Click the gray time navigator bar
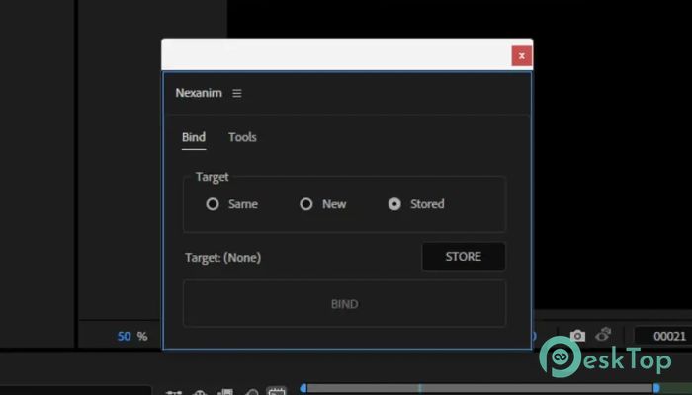The width and height of the screenshot is (692, 395). [x=479, y=388]
